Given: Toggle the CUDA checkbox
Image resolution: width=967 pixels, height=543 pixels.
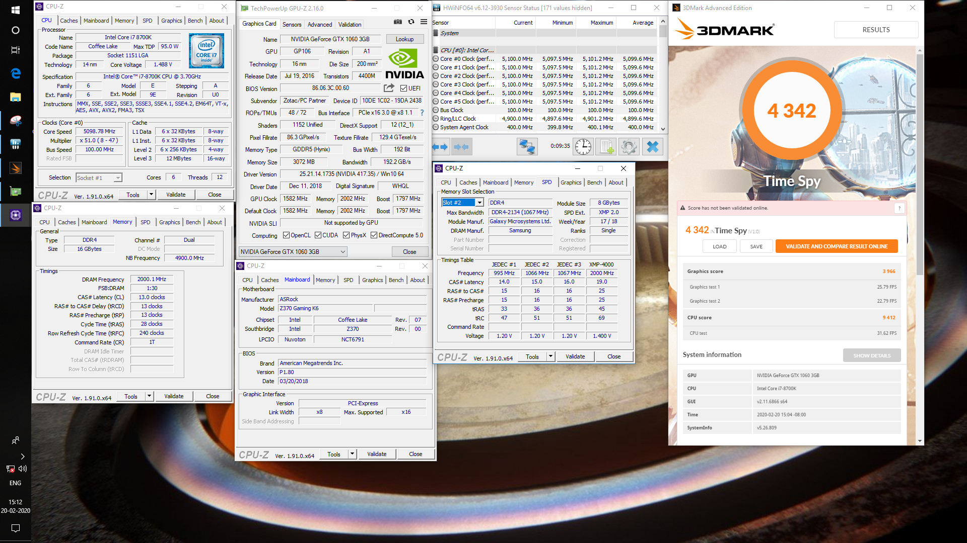Looking at the screenshot, I should pos(318,235).
